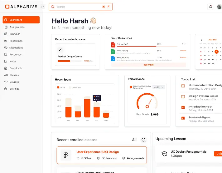Click the Recordings icon in sidebar
Screen dimensions: 222x173
coord(6,41)
